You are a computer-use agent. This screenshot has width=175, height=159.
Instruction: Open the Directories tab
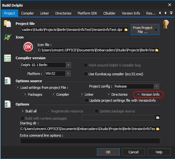tap(63, 13)
